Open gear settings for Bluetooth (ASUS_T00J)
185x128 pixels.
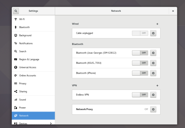[153, 63]
